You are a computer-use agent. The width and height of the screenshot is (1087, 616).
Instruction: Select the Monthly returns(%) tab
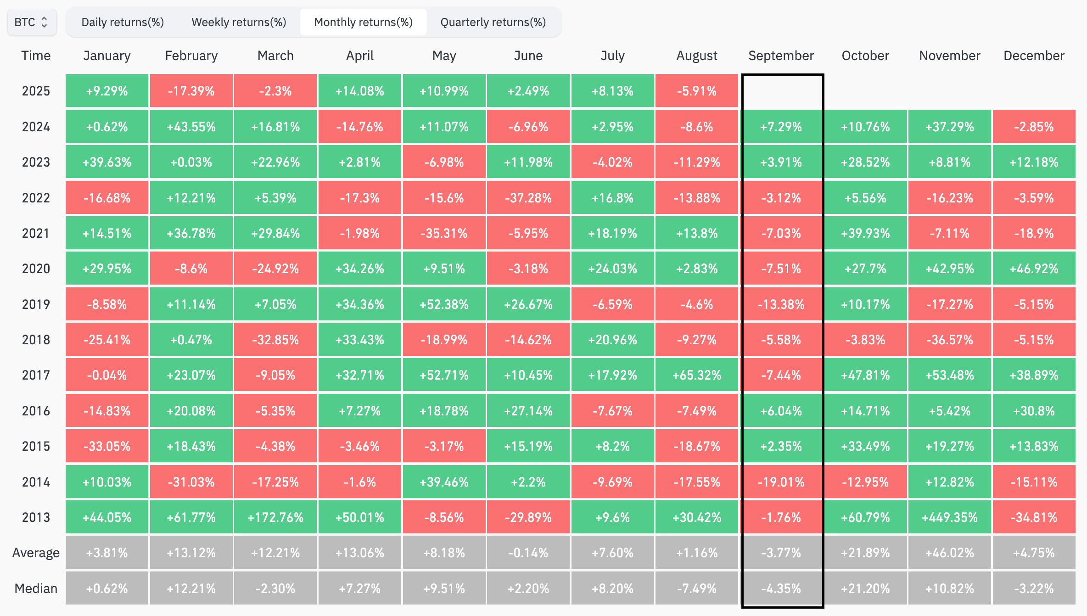363,22
